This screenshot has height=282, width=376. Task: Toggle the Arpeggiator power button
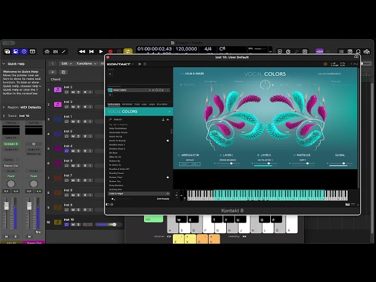tap(179, 155)
